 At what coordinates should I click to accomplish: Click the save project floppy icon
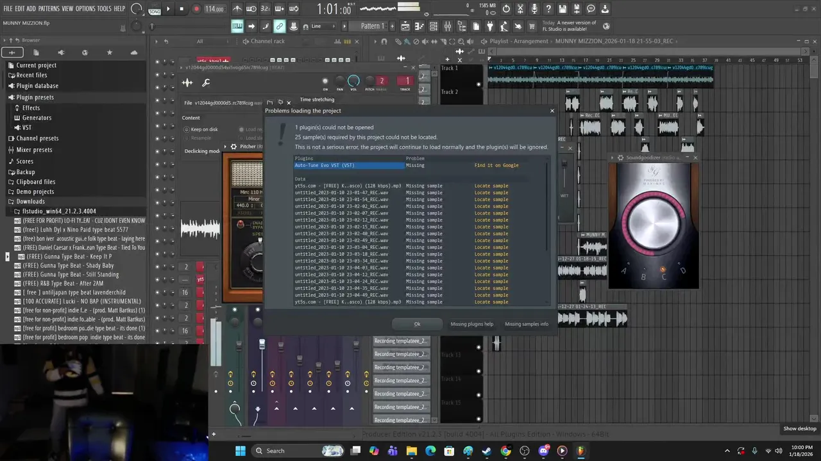(563, 9)
